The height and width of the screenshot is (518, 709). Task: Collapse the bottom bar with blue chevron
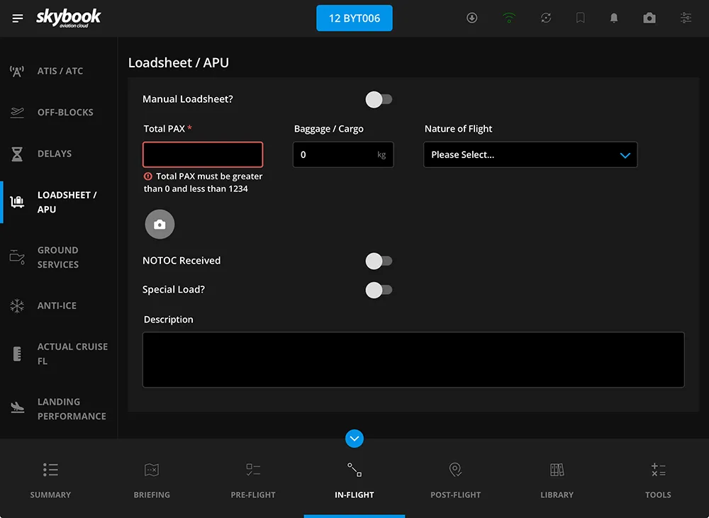tap(354, 439)
